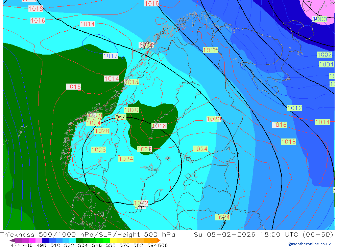Click the bright lime green legend swatch
Screen dimensions: 338x247
[x=106, y=240]
